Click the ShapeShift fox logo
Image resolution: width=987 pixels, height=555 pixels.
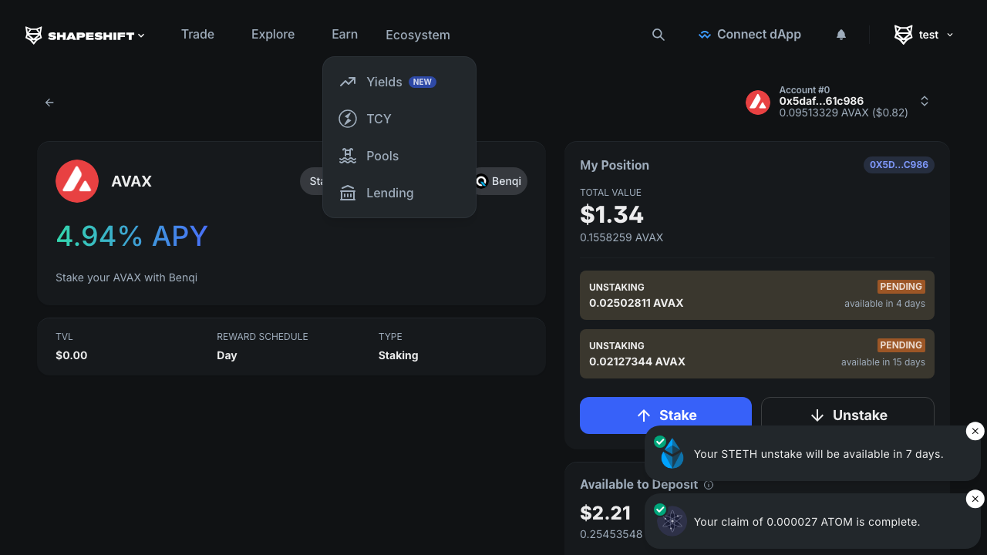click(34, 35)
